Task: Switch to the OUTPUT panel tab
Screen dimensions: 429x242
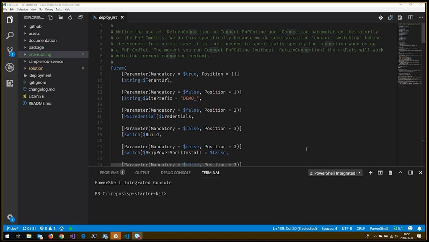Action: (142, 173)
